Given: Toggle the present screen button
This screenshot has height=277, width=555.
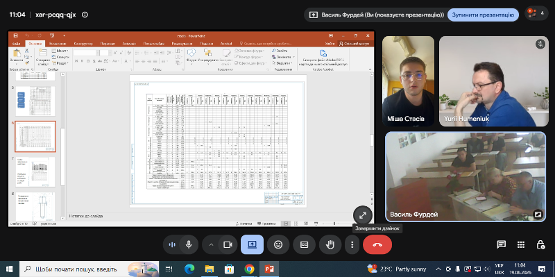Looking at the screenshot, I should point(252,244).
